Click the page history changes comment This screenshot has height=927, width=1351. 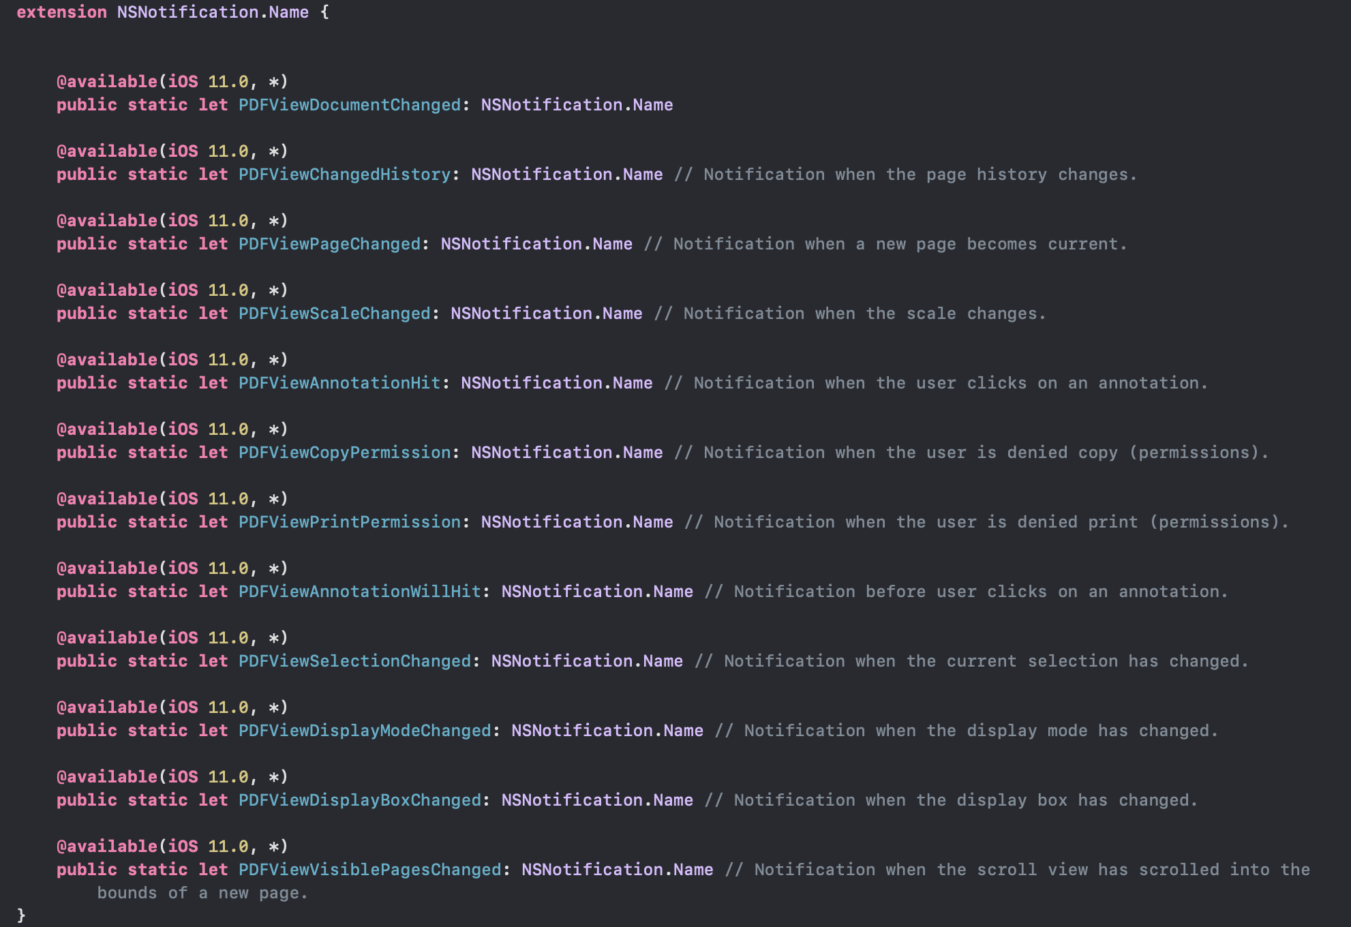[905, 174]
